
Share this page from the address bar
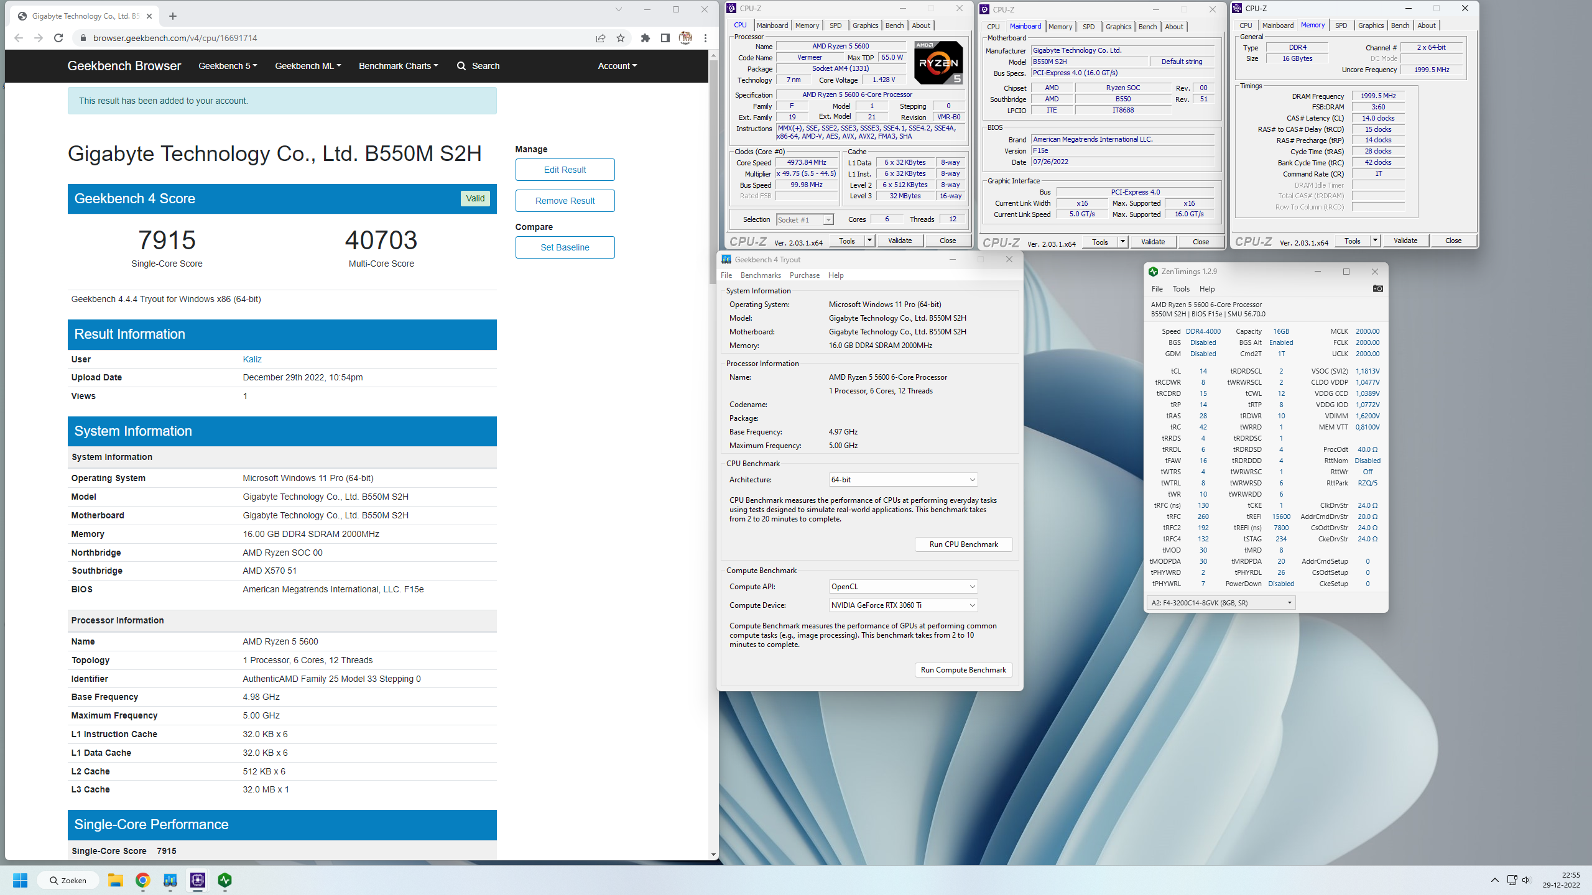click(x=600, y=38)
